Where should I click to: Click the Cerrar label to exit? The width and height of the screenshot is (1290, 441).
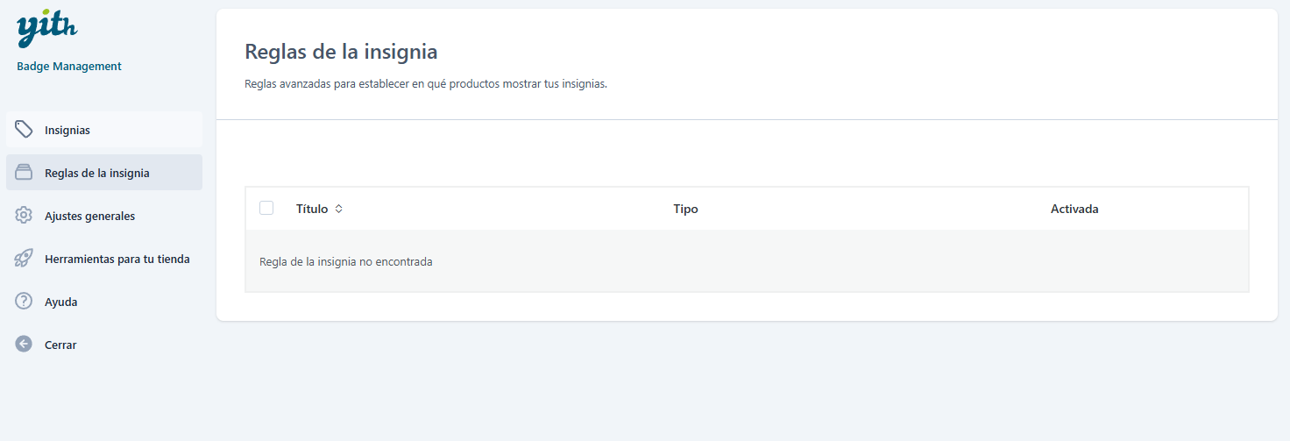(60, 345)
